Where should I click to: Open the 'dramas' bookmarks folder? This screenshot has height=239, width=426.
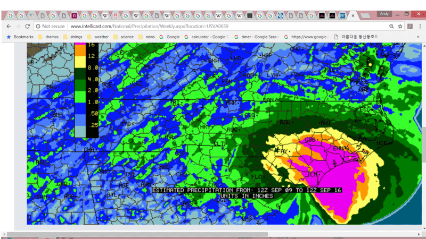pos(48,37)
